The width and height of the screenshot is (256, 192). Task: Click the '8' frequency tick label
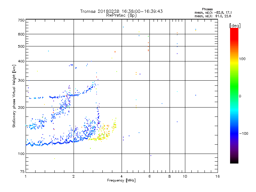pyautogui.click(x=170, y=176)
